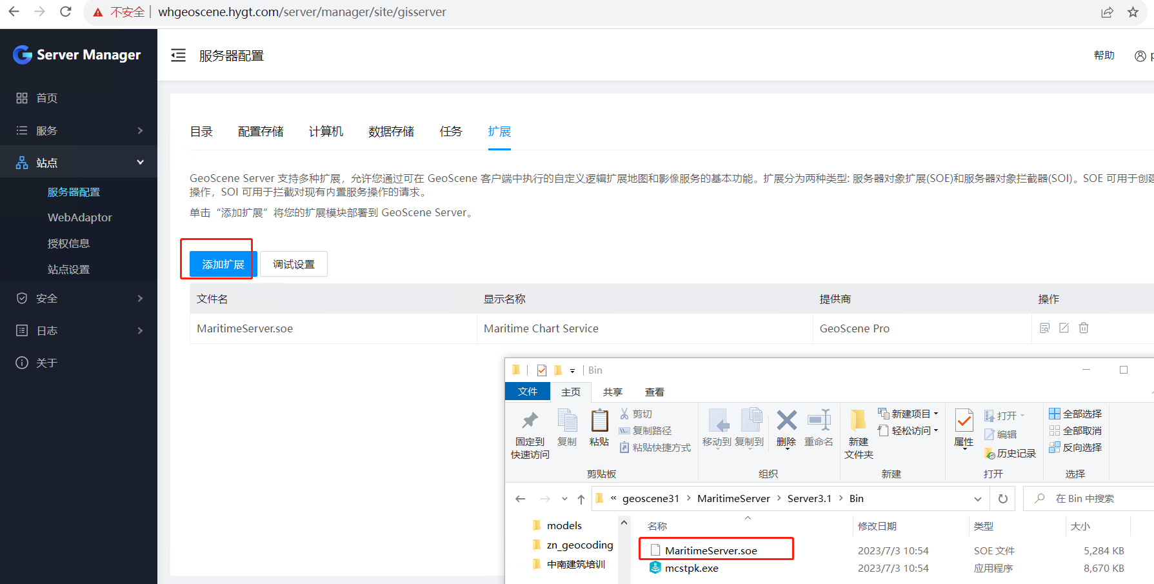Viewport: 1154px width, 584px height.
Task: Open the 主页 ribbon tab in Explorer
Action: (x=571, y=392)
